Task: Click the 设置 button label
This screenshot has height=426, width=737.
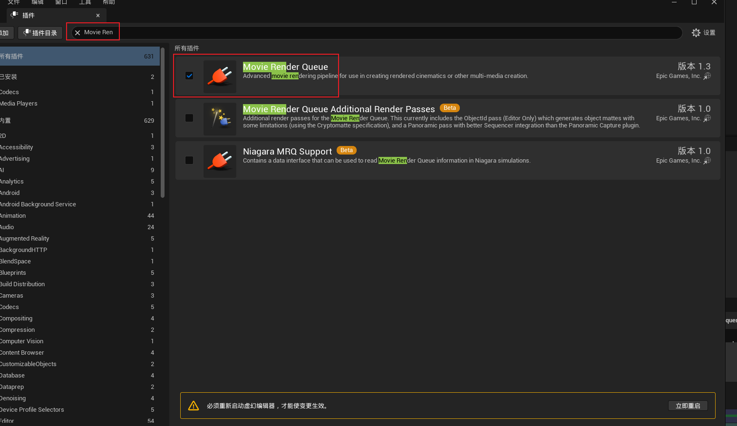Action: (x=709, y=33)
